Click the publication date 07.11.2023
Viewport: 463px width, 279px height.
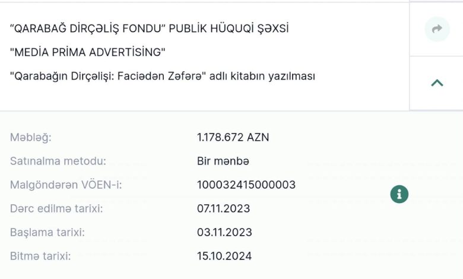224,209
